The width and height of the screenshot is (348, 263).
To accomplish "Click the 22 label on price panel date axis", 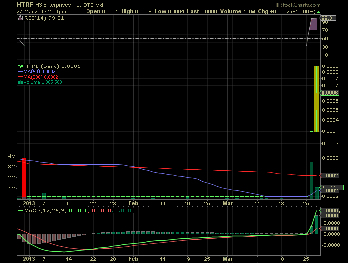I will 93,203.
